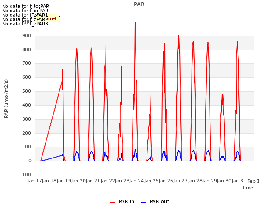Click the red PAR_in legend swatch
Screen dimensions: 280x210
(x=113, y=202)
